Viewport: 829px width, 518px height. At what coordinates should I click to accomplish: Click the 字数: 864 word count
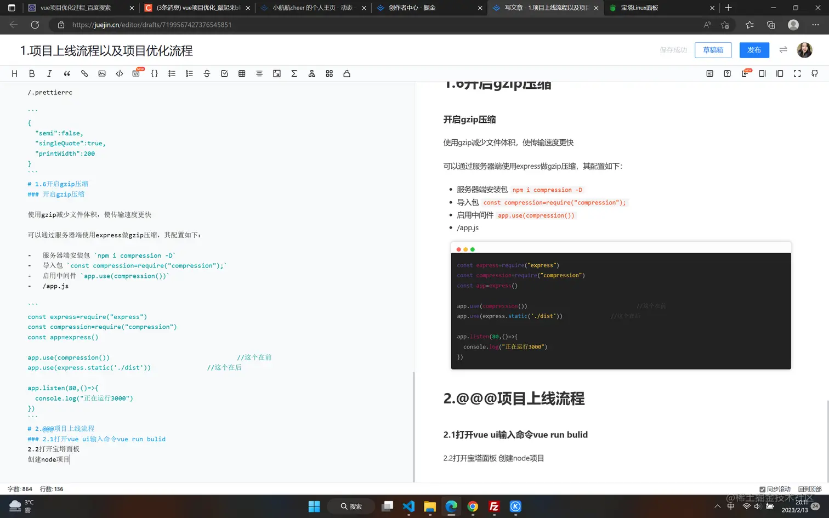pos(20,489)
